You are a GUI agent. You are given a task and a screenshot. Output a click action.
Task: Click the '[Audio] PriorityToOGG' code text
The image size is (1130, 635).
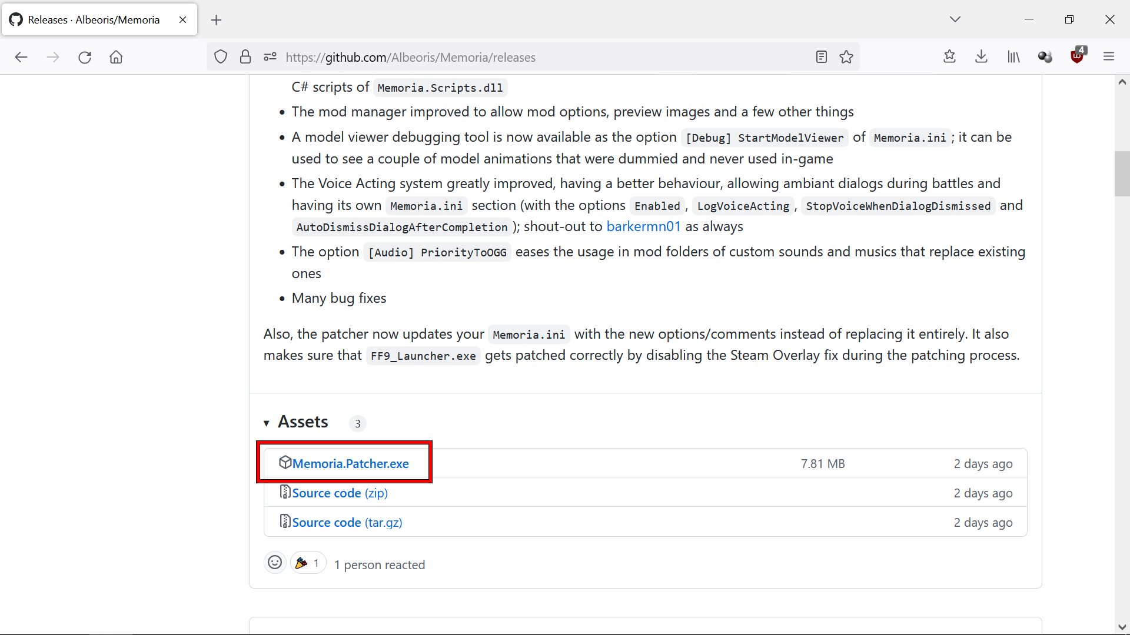(437, 253)
